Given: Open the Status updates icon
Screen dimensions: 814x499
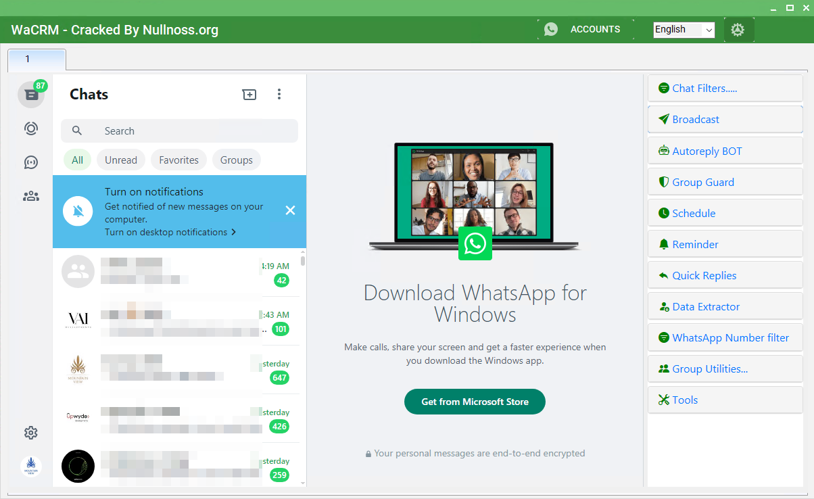Looking at the screenshot, I should pyautogui.click(x=31, y=128).
